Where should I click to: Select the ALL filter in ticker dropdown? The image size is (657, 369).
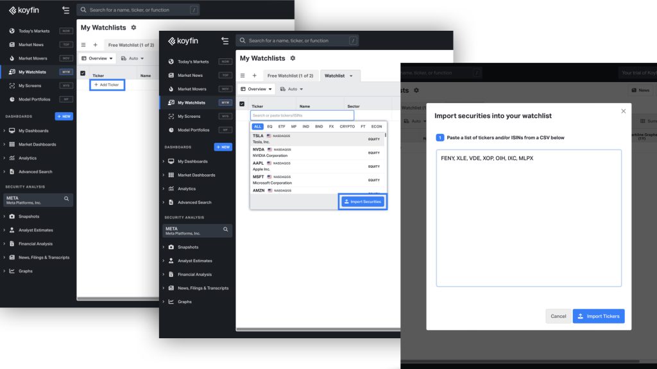click(x=257, y=126)
